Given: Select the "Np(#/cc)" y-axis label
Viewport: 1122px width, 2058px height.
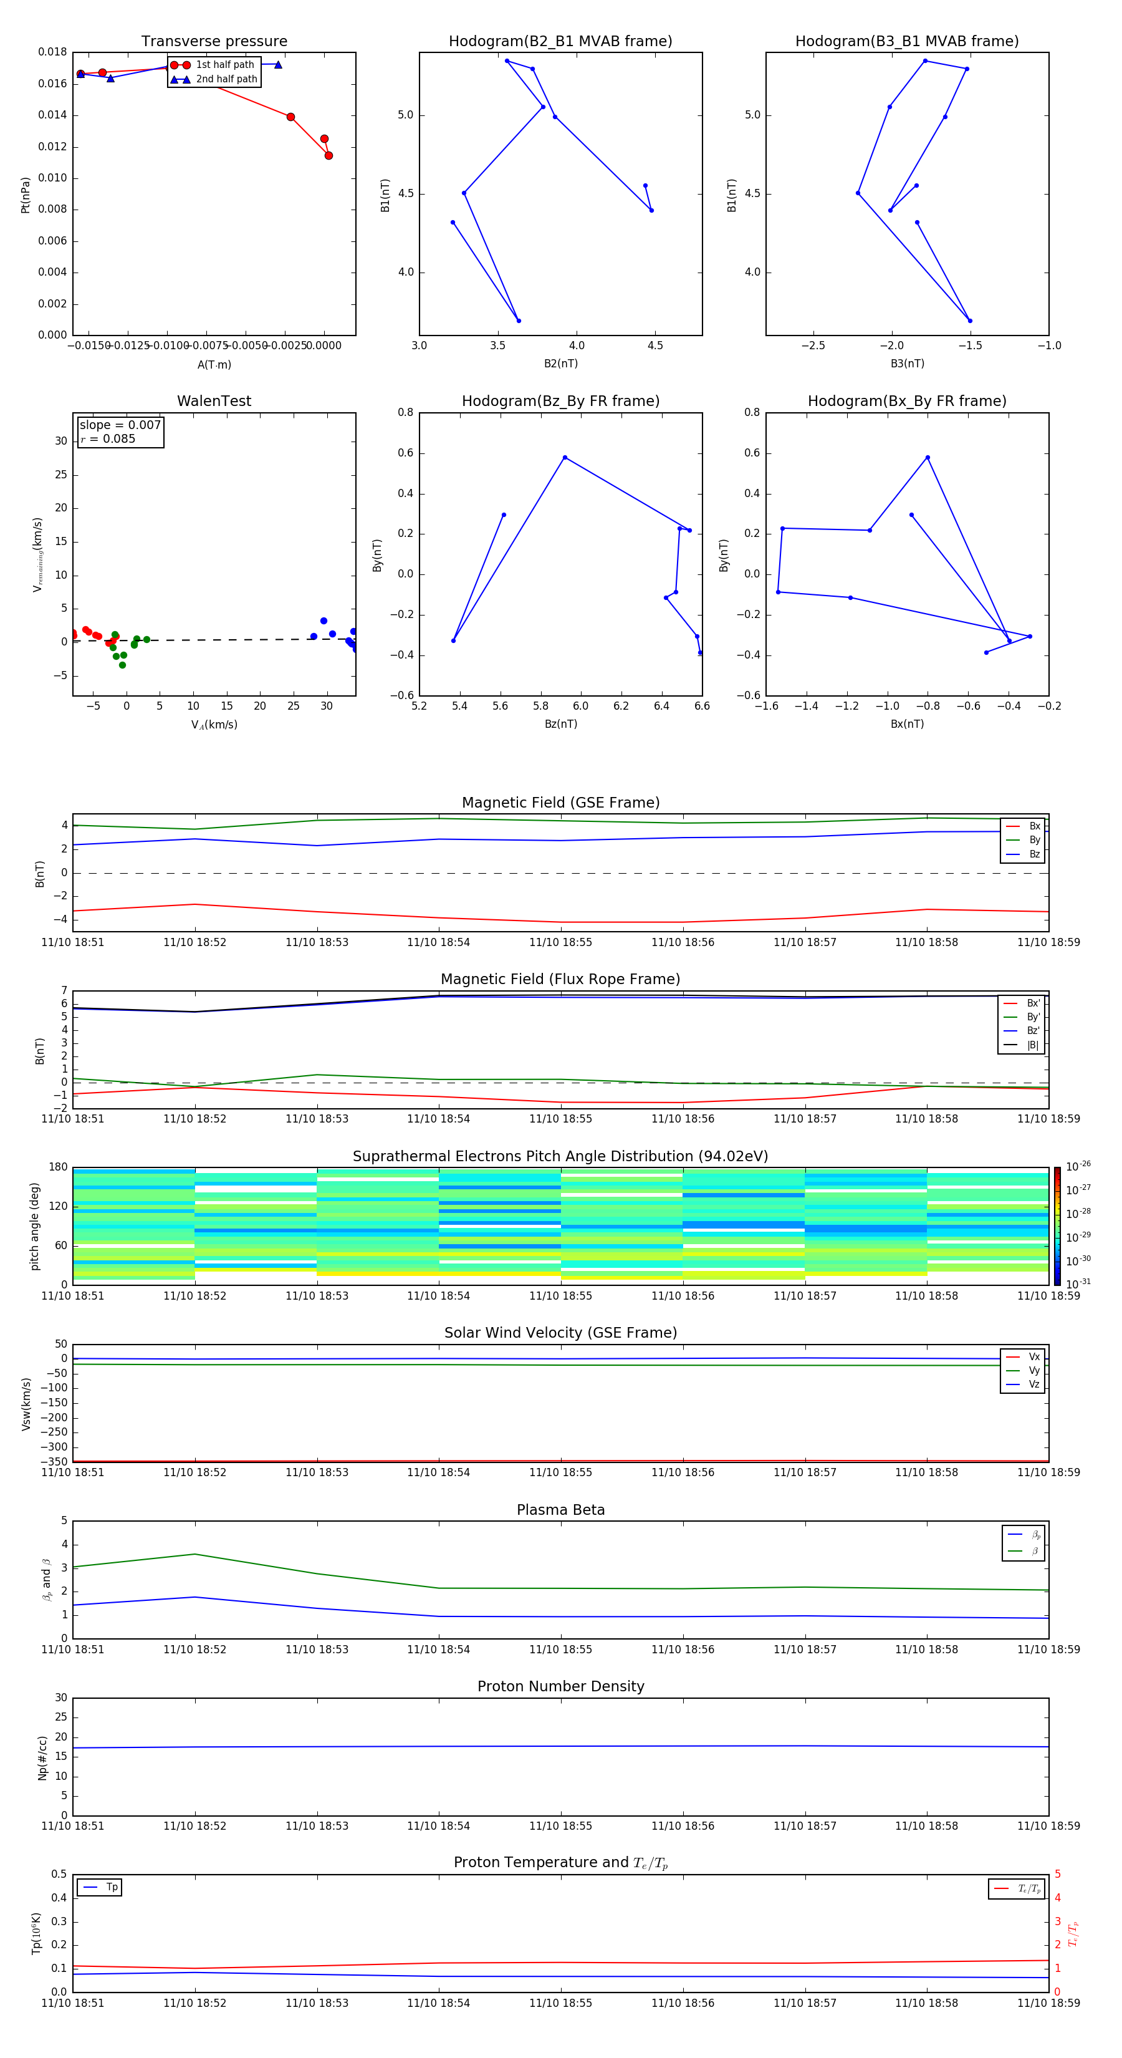Looking at the screenshot, I should pyautogui.click(x=42, y=1757).
